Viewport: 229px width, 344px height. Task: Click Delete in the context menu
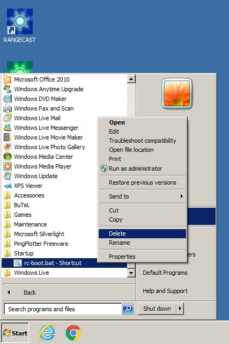tap(142, 233)
